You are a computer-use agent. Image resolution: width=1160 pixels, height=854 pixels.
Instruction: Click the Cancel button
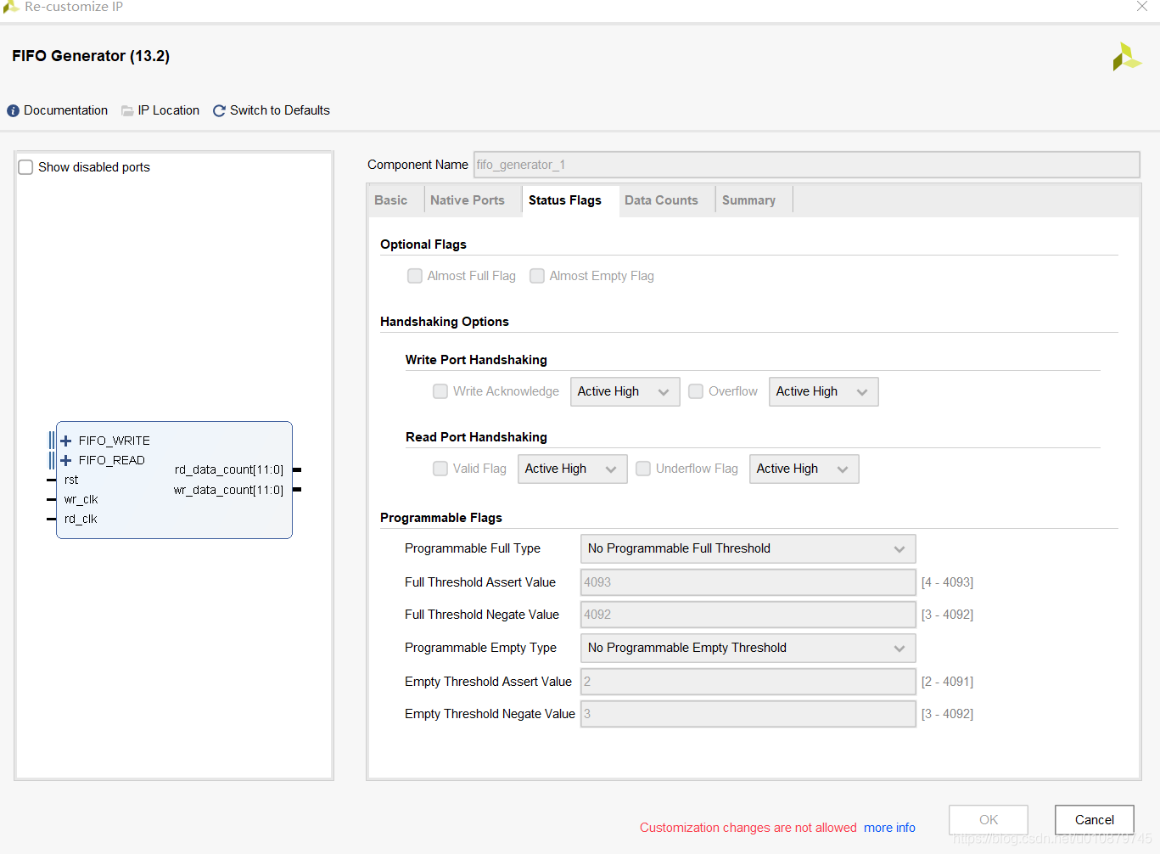coord(1095,820)
